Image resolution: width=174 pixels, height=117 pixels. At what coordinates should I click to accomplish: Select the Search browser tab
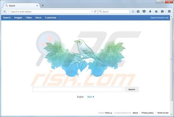(22, 6)
